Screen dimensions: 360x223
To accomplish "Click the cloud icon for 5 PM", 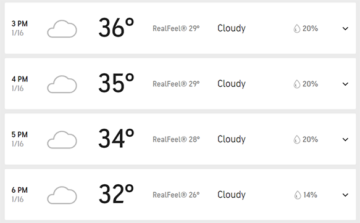I will pyautogui.click(x=62, y=140).
